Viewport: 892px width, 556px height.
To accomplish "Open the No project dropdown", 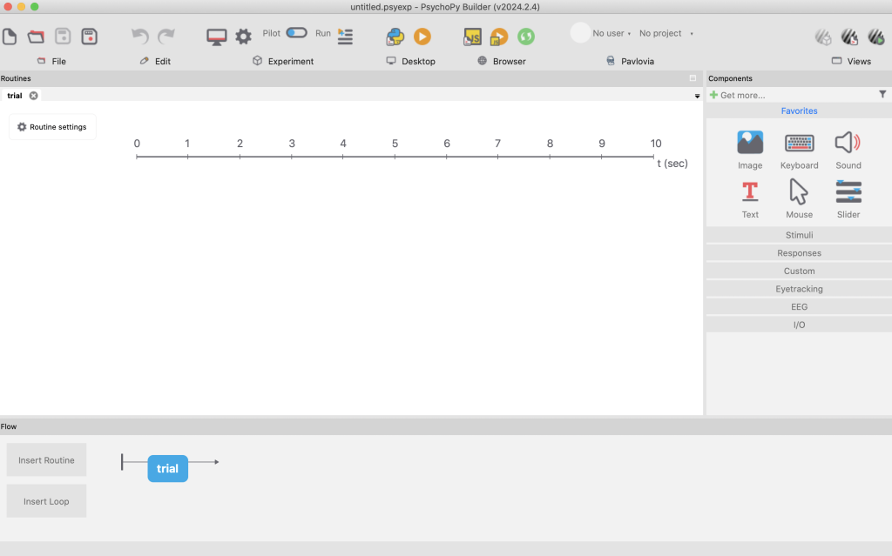I will click(x=666, y=34).
